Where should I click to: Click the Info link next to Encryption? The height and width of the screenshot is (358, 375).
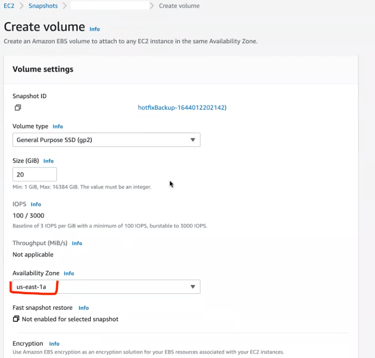click(x=54, y=344)
